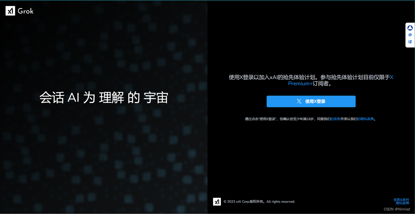
Task: Click the translation widget circle icon
Action: (x=410, y=28)
